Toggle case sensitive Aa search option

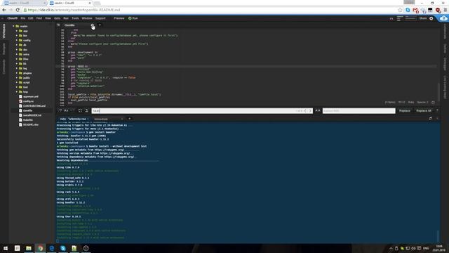(x=66, y=111)
